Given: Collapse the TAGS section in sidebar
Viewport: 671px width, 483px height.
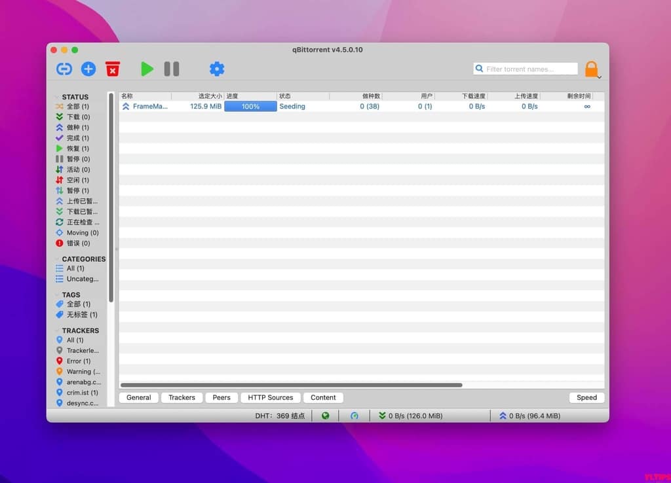Looking at the screenshot, I should coord(71,295).
